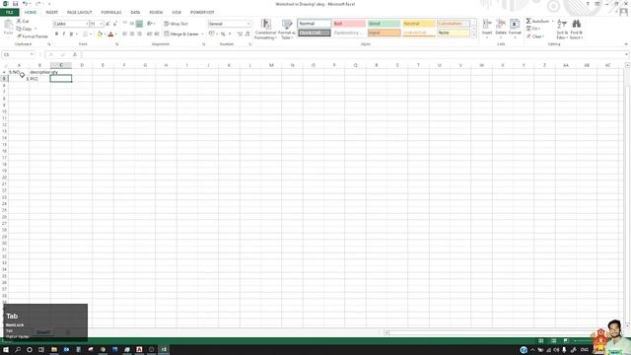The height and width of the screenshot is (355, 631).
Task: Apply the Neutral cell style
Action: 418,24
